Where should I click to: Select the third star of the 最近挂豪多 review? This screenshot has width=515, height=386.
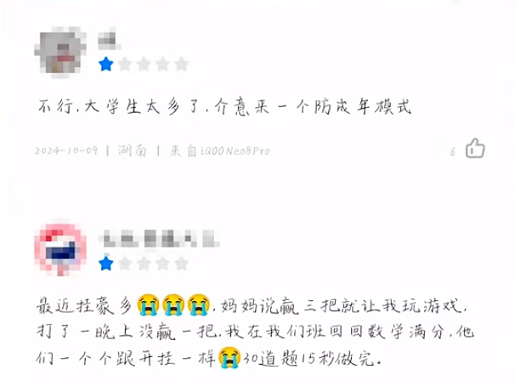(144, 264)
